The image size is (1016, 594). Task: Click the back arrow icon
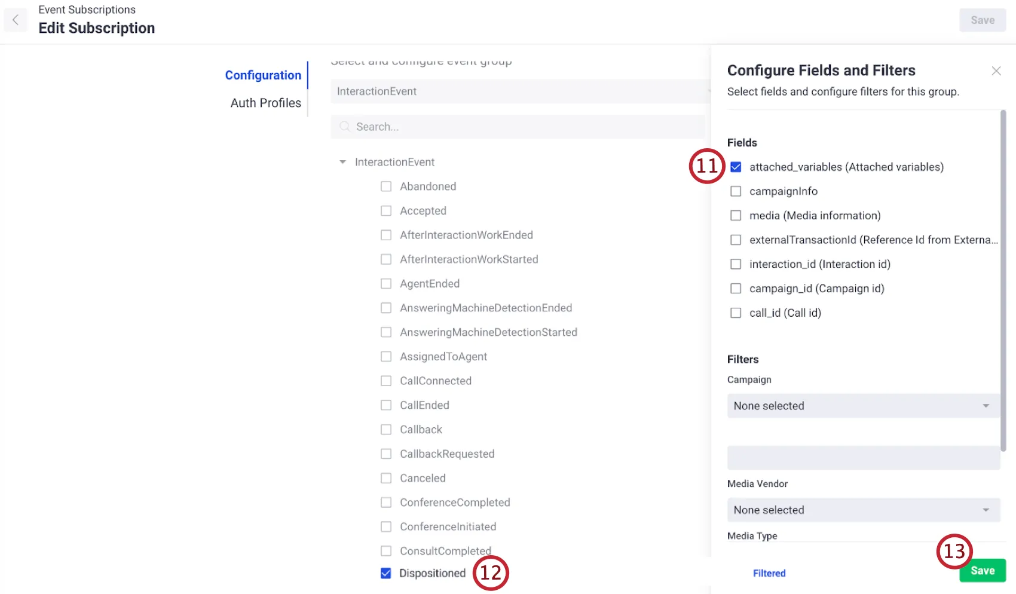pos(16,20)
